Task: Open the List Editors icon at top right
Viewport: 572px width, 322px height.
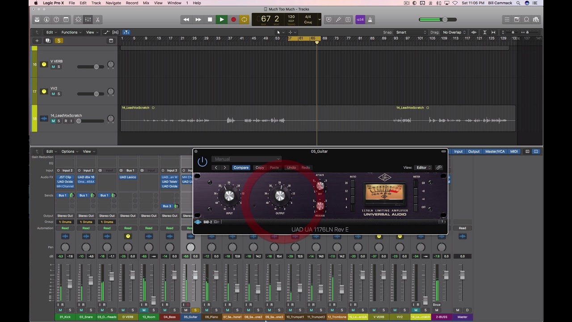Action: click(507, 20)
